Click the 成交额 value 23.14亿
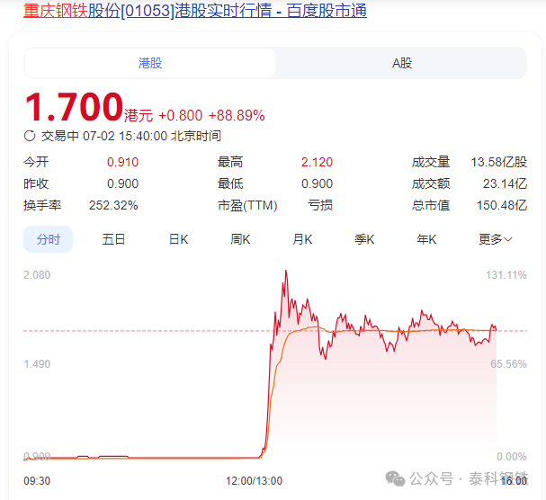Screen dimensions: 546x500 tap(505, 183)
